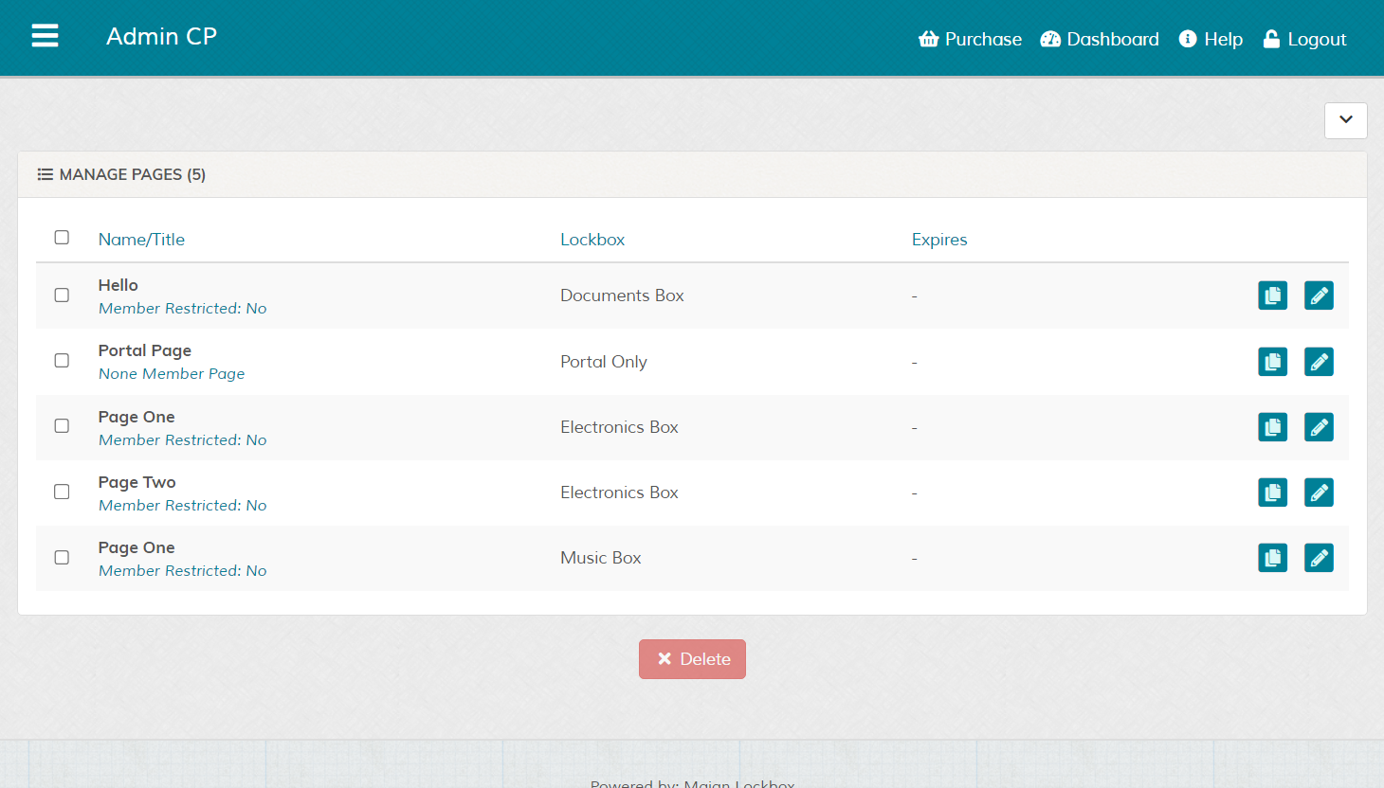
Task: Expand the chevron dropdown at top right
Action: [x=1345, y=120]
